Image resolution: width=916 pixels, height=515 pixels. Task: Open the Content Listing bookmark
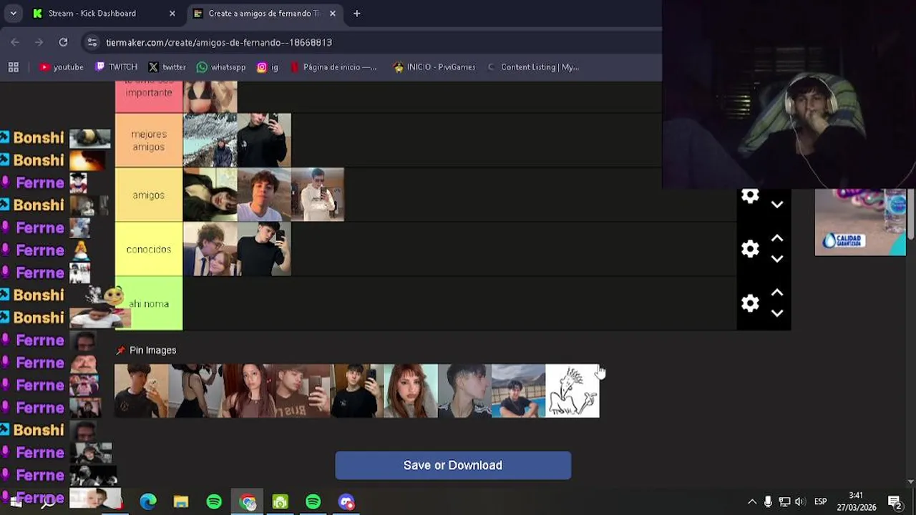point(533,67)
